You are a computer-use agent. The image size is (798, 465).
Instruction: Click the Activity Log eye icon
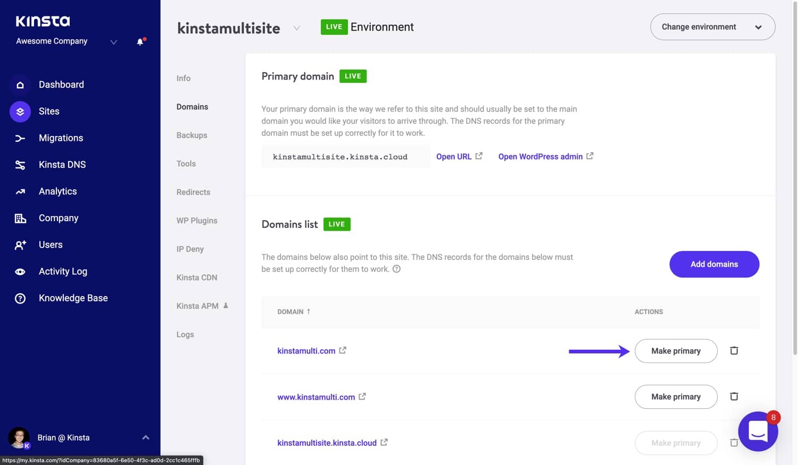tap(20, 272)
